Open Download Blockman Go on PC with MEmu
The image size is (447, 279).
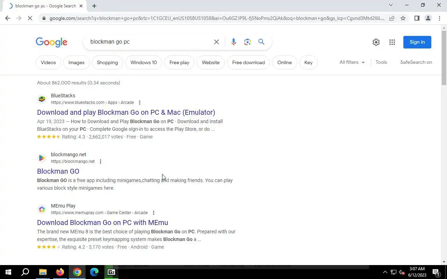tap(102, 223)
